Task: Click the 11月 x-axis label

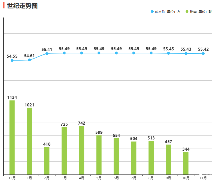Action: pos(203,178)
